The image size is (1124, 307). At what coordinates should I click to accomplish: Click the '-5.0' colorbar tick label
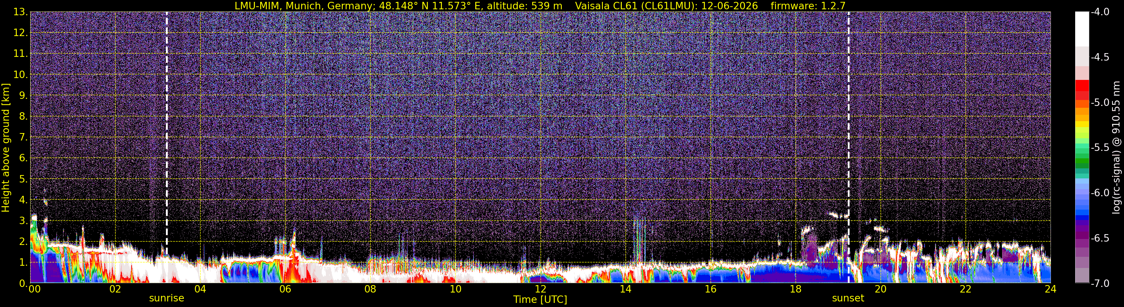coord(1099,102)
